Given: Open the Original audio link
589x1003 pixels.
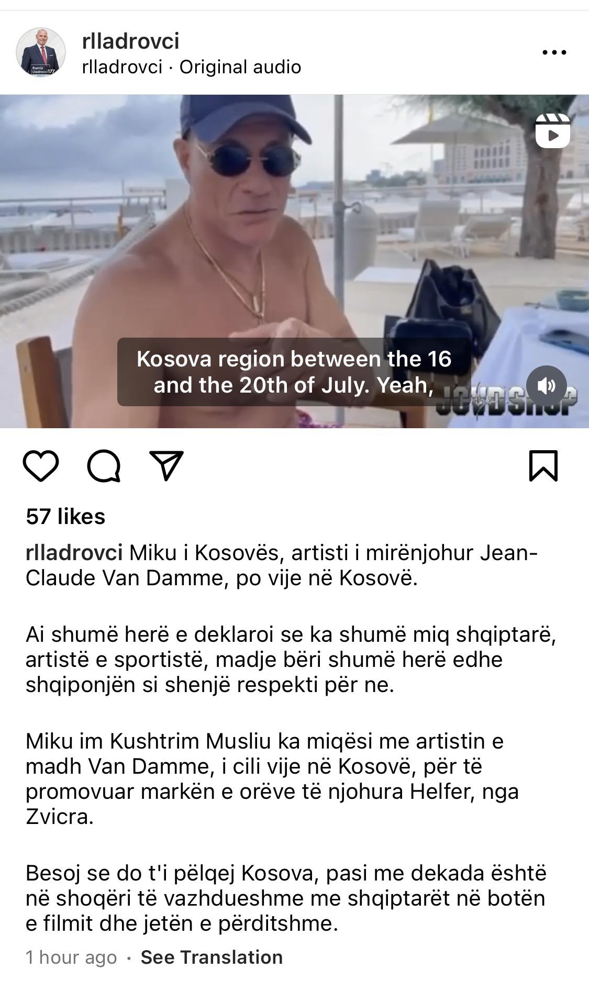Looking at the screenshot, I should click(x=240, y=67).
